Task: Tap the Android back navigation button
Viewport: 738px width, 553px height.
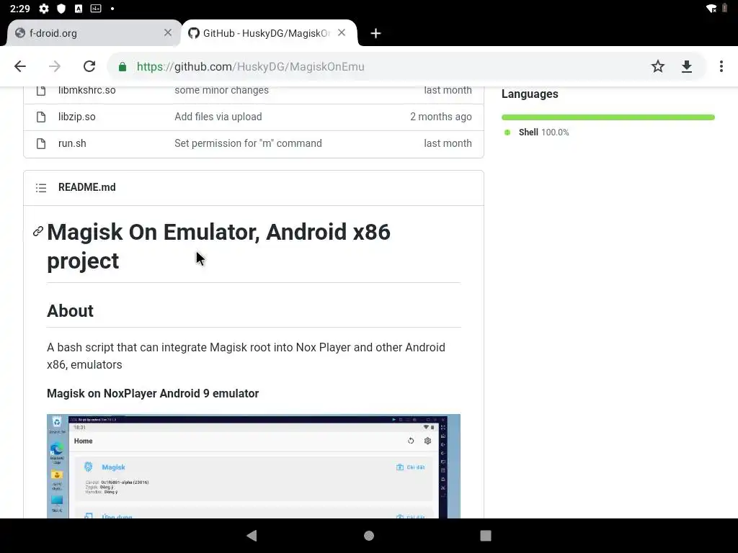Action: (252, 536)
